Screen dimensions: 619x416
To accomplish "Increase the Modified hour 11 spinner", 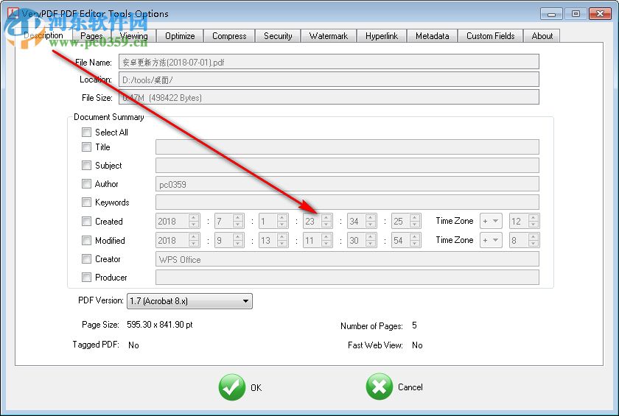I will tap(326, 236).
